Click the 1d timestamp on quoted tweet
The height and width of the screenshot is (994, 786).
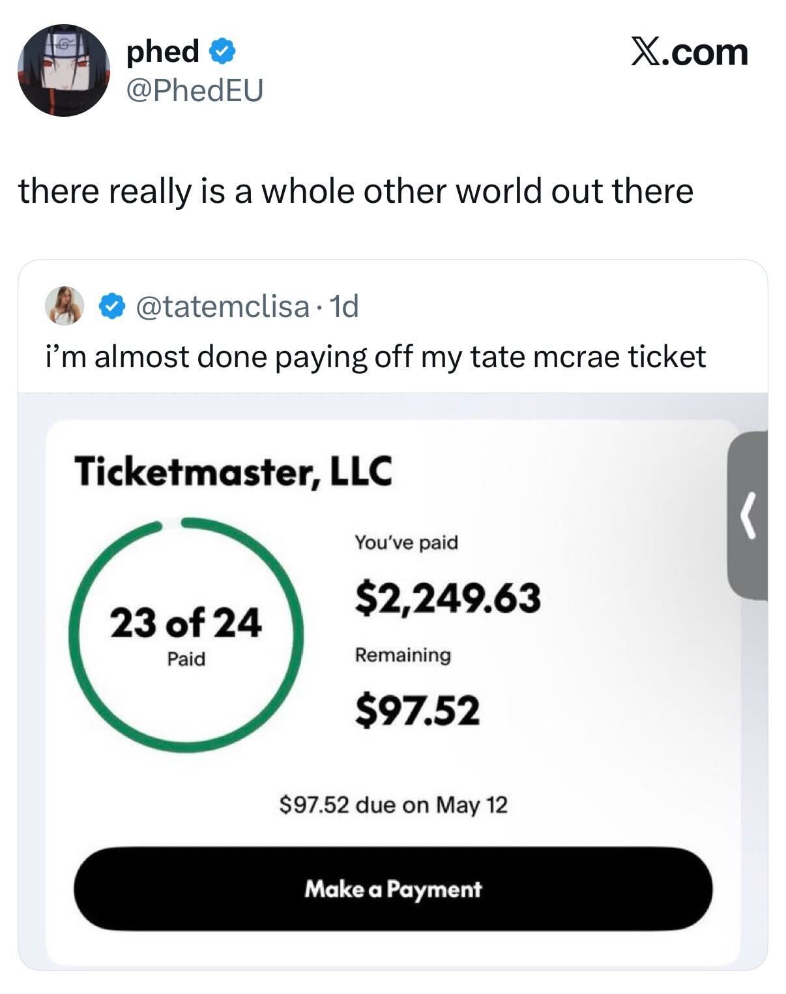(x=344, y=306)
